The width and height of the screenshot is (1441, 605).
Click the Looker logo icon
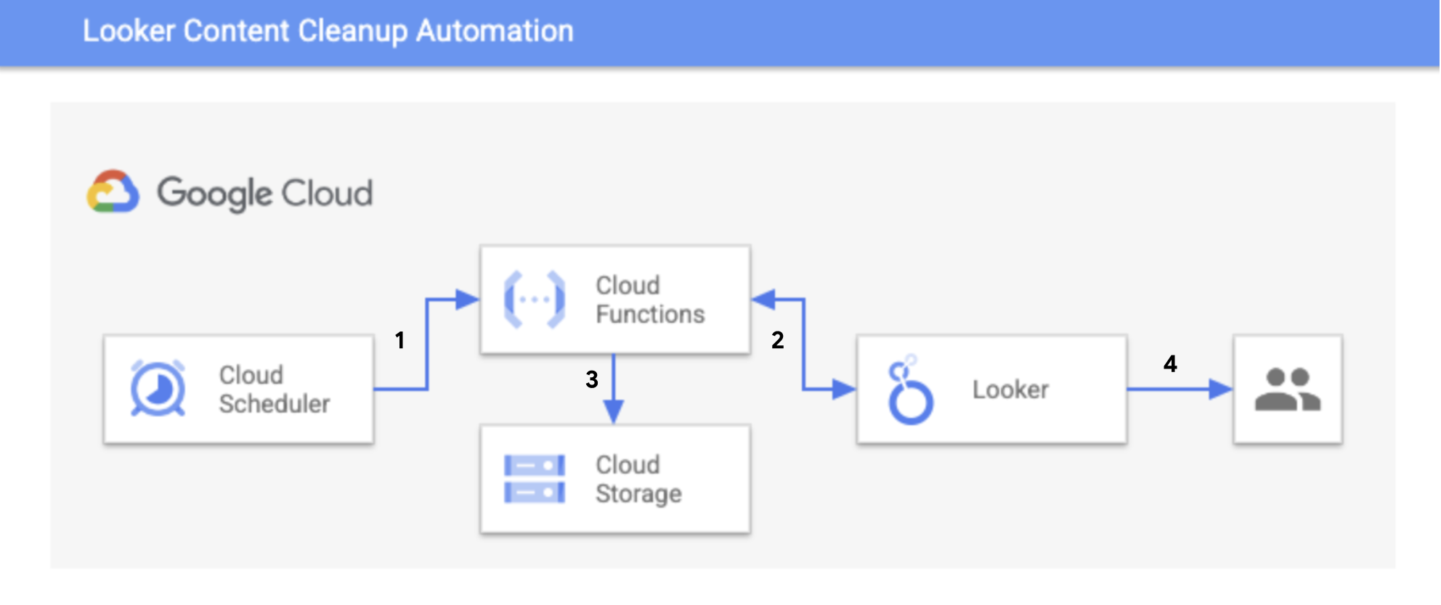pyautogui.click(x=910, y=390)
